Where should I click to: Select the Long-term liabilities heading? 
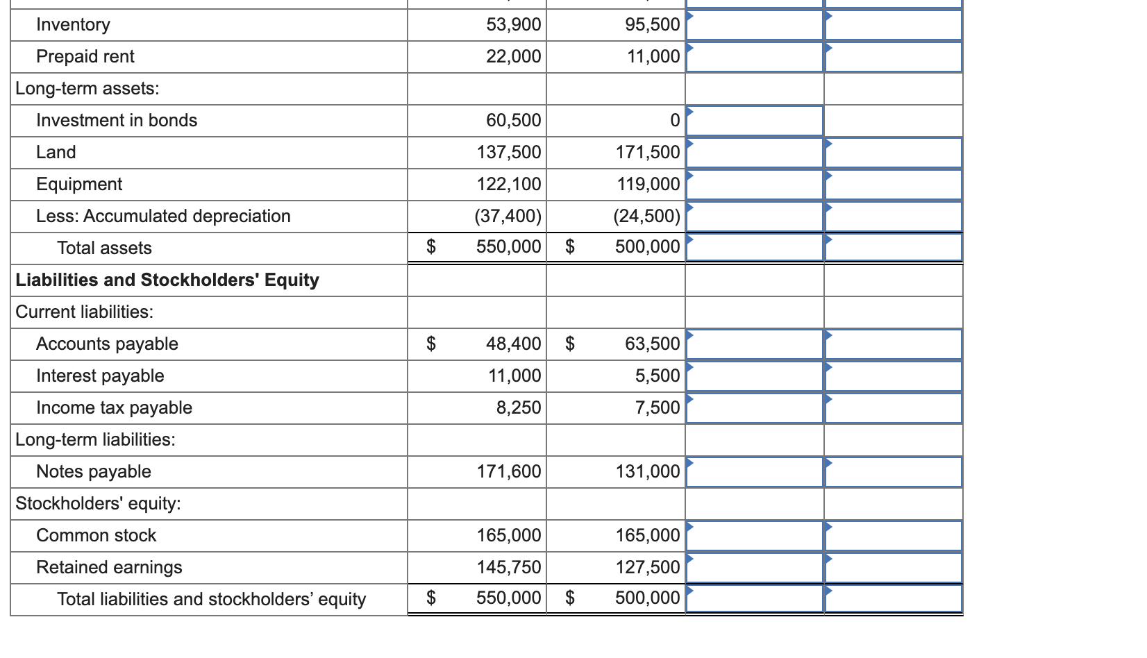[x=96, y=440]
